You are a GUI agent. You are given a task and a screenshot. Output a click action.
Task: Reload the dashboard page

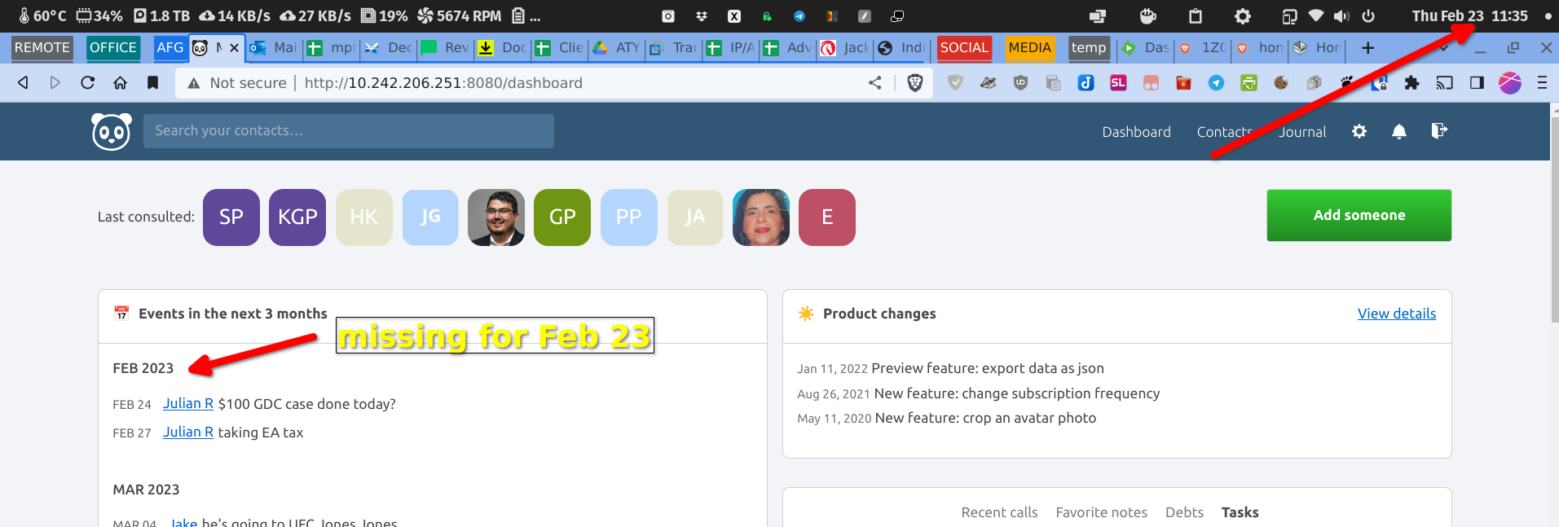(87, 82)
